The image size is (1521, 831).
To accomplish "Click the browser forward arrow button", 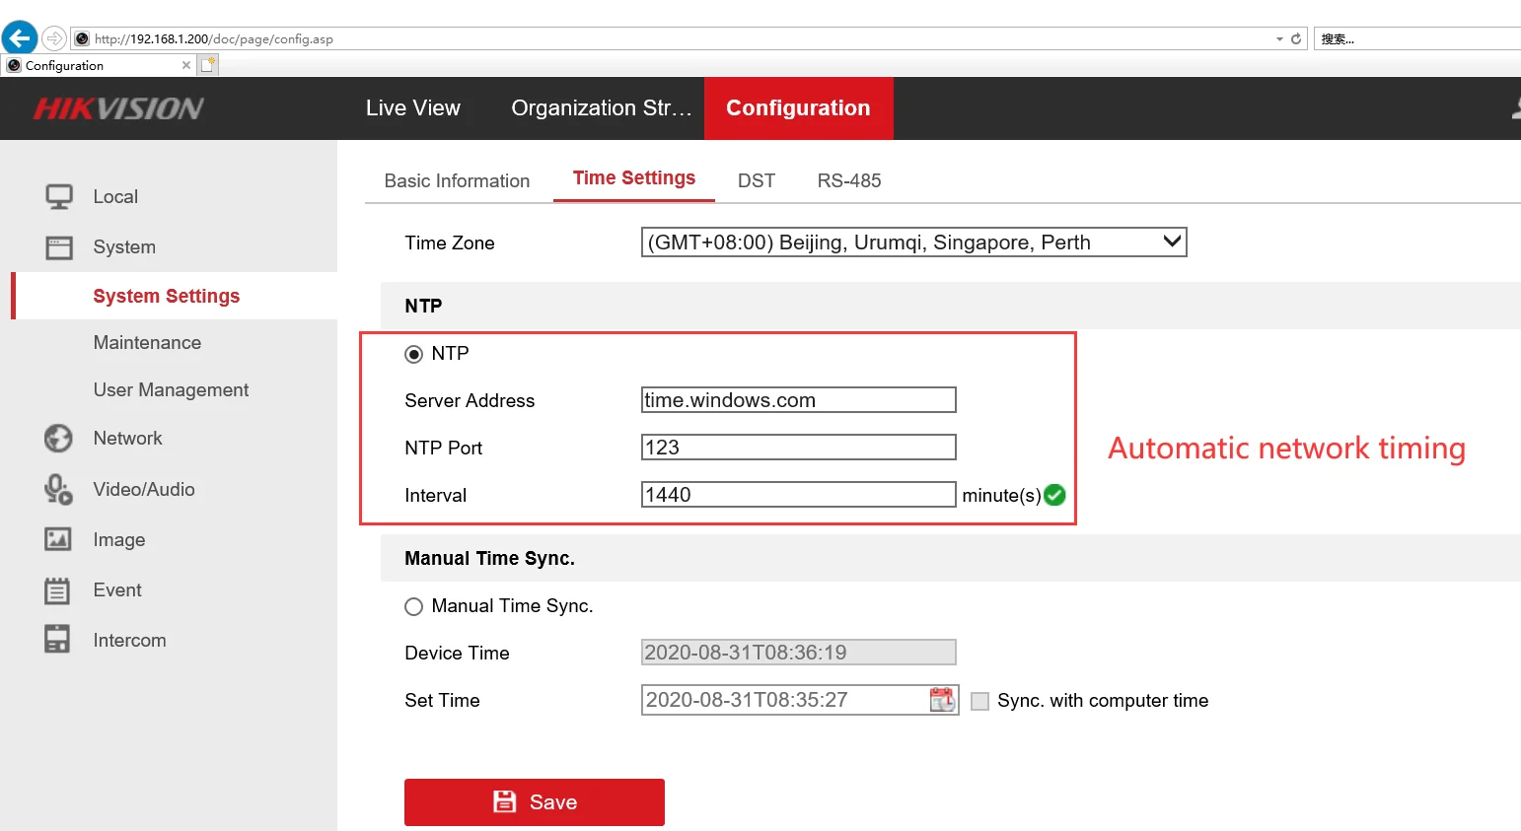I will coord(54,38).
